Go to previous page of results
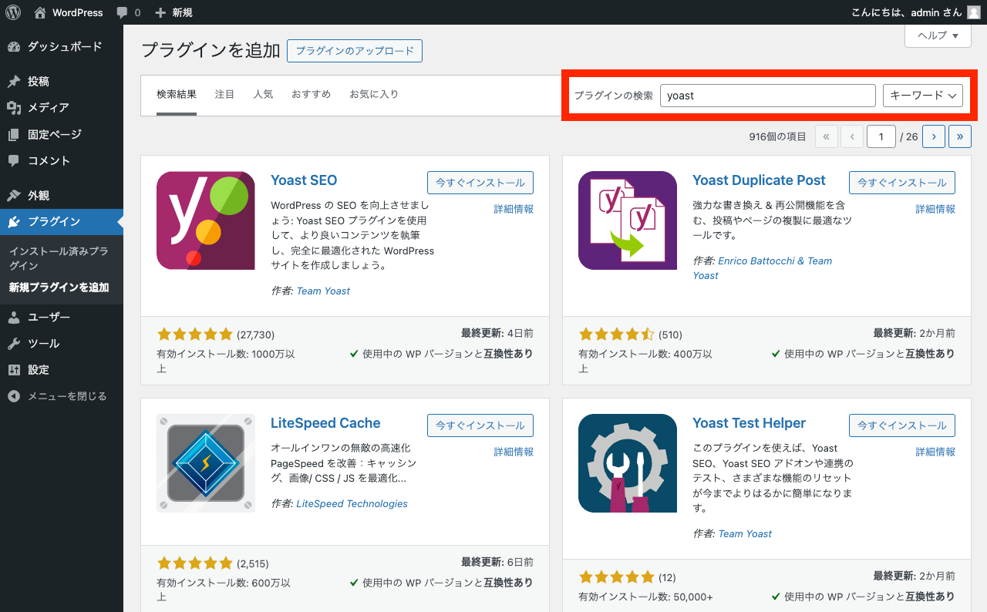The width and height of the screenshot is (987, 612). [852, 136]
